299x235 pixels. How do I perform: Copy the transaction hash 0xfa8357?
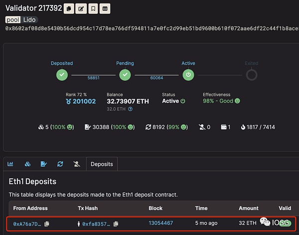(115, 224)
